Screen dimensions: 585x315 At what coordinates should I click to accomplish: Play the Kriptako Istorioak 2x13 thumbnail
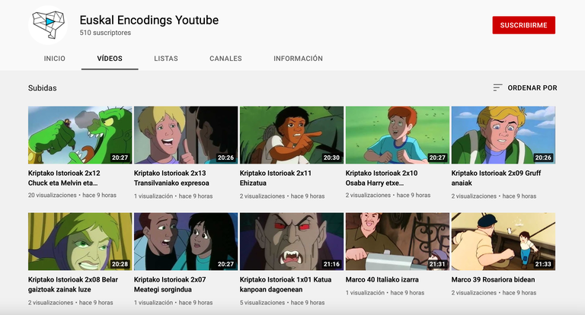pos(186,135)
